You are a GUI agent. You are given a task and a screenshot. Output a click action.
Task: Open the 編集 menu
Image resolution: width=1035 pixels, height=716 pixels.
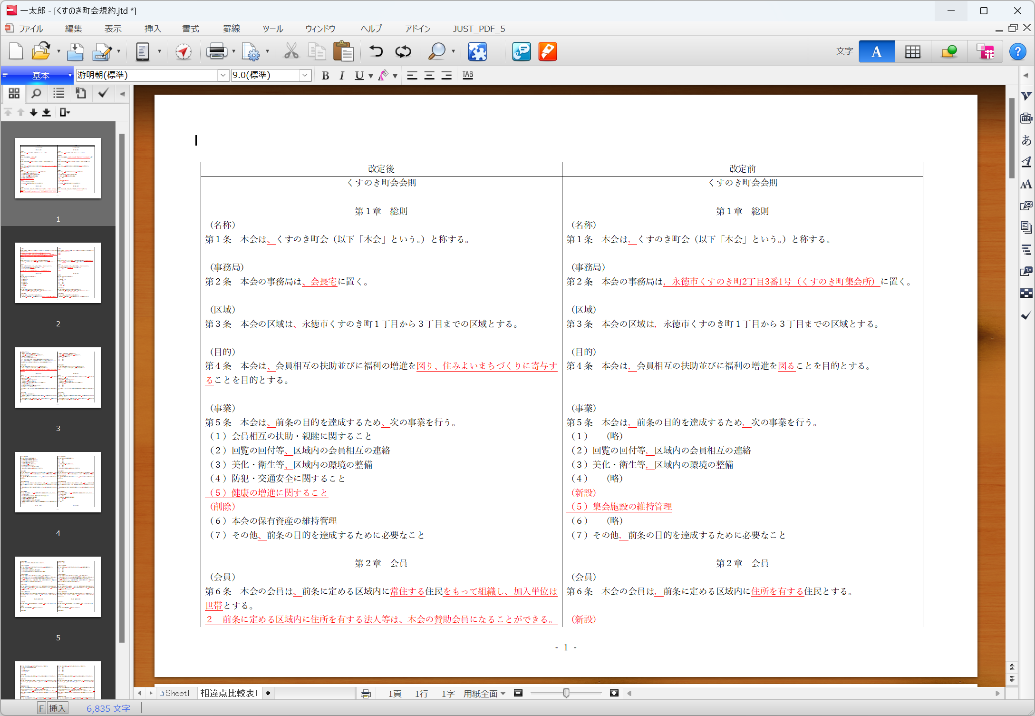[x=73, y=29]
